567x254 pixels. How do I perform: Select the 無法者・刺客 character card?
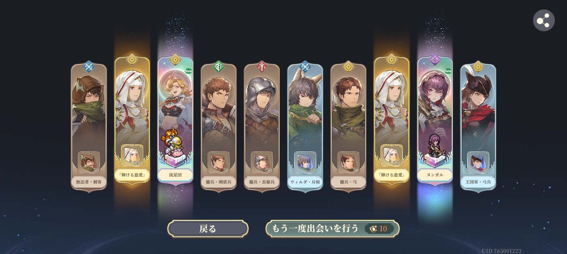(x=89, y=127)
